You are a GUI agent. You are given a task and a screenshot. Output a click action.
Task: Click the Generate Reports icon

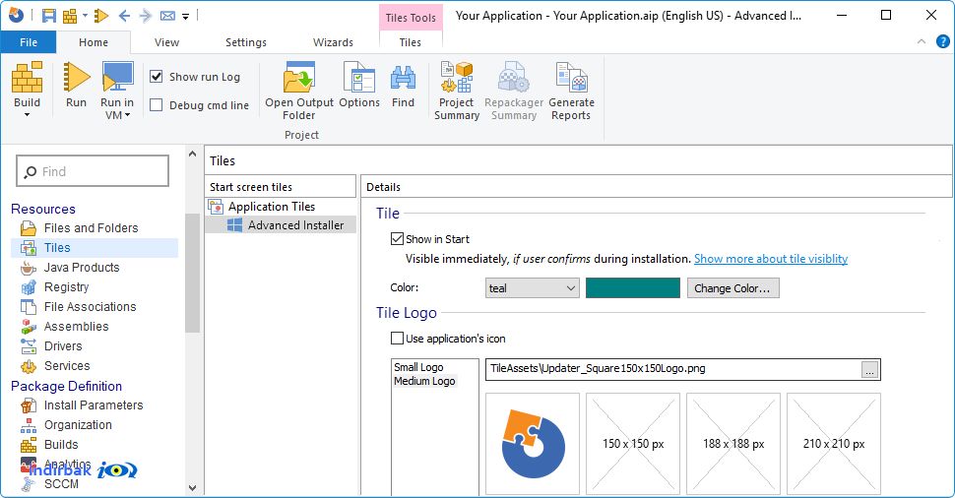(571, 78)
